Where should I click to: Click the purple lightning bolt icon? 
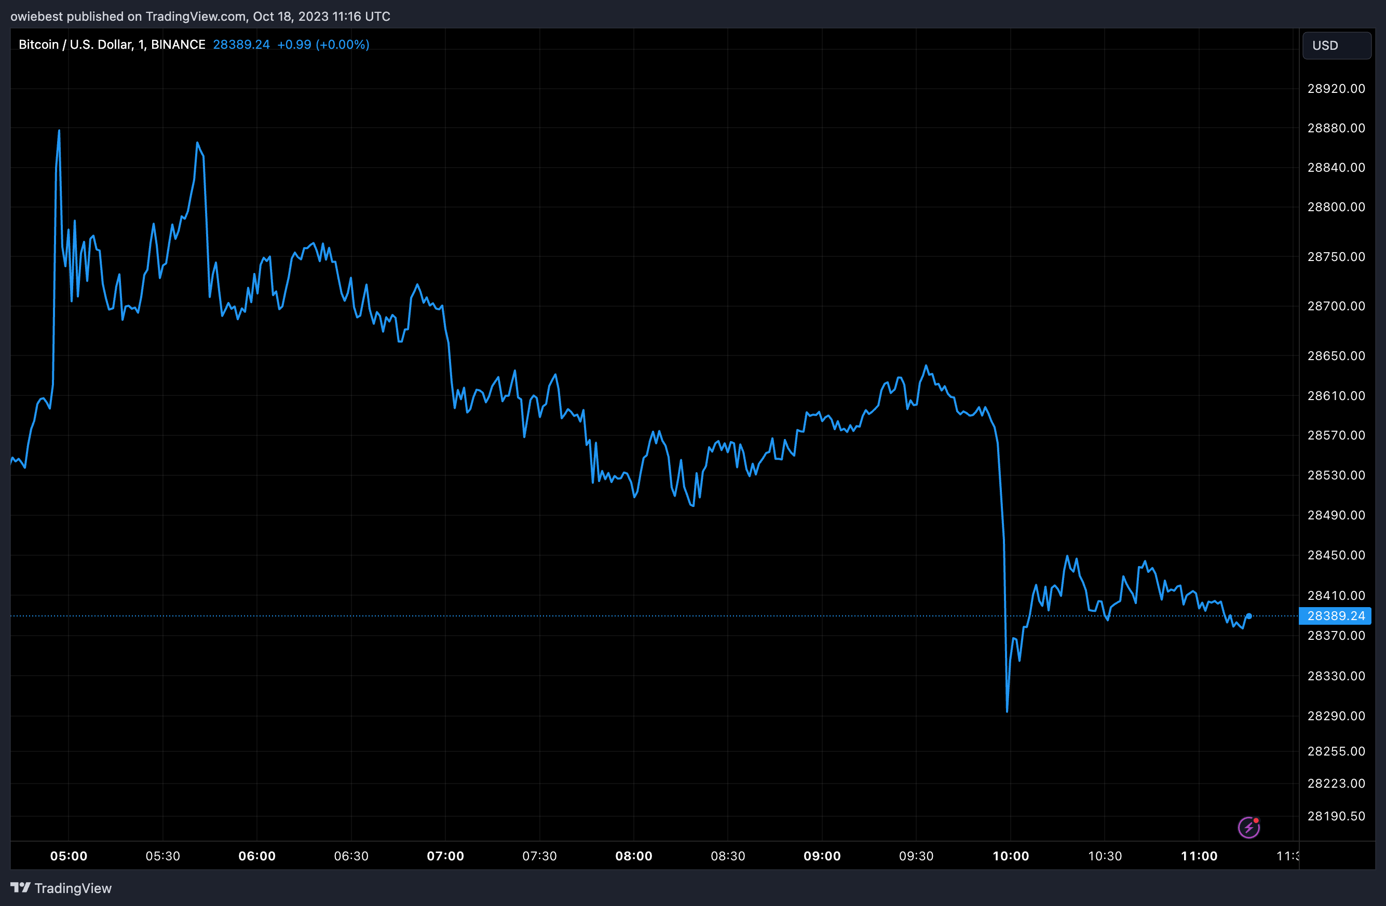pos(1248,828)
